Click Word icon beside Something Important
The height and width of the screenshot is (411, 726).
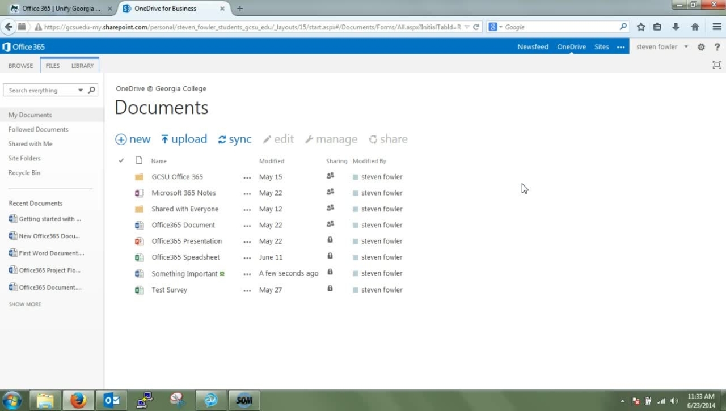coord(139,273)
